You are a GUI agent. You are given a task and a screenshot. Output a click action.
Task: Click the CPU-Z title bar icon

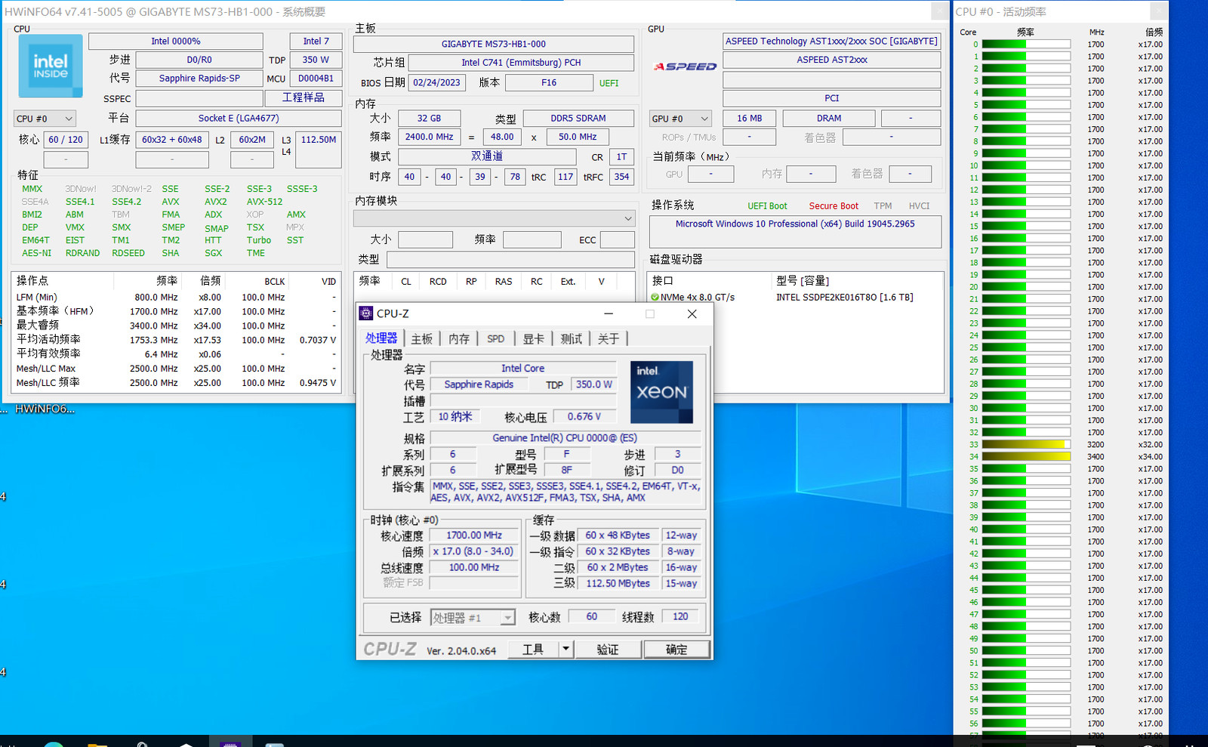coord(366,313)
